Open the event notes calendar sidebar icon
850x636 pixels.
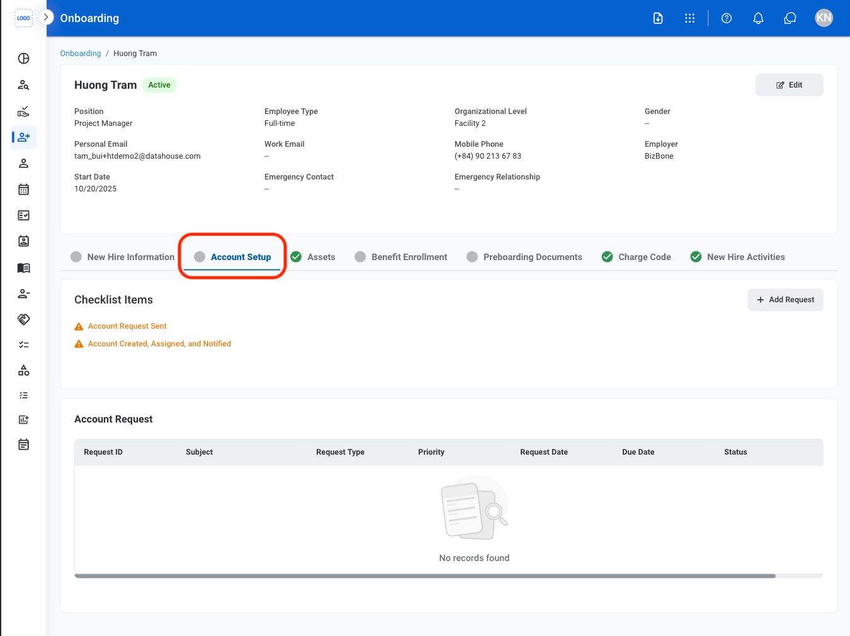coord(24,445)
